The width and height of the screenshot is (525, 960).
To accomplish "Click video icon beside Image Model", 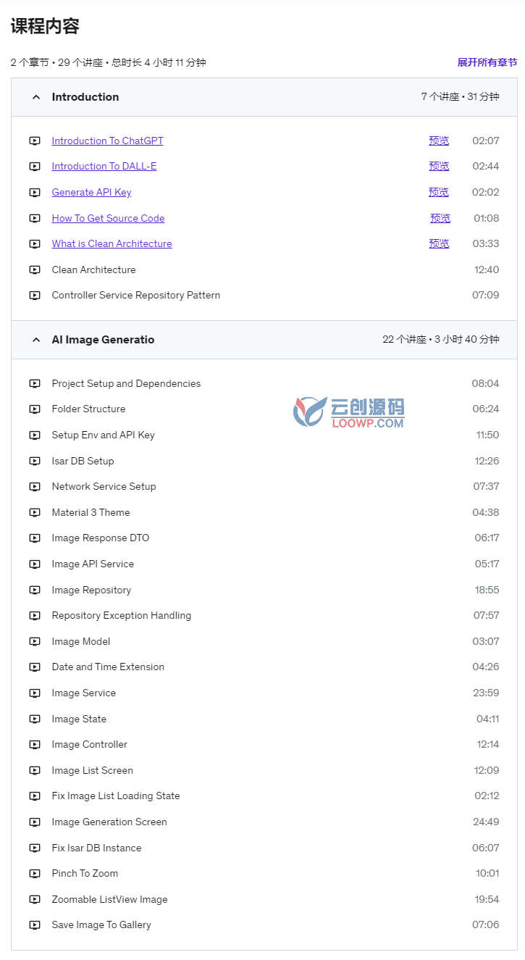I will click(x=35, y=642).
